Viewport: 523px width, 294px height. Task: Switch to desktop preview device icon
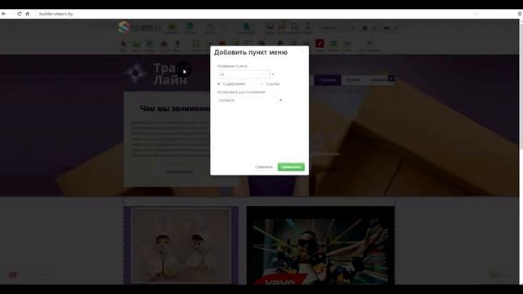click(x=270, y=27)
